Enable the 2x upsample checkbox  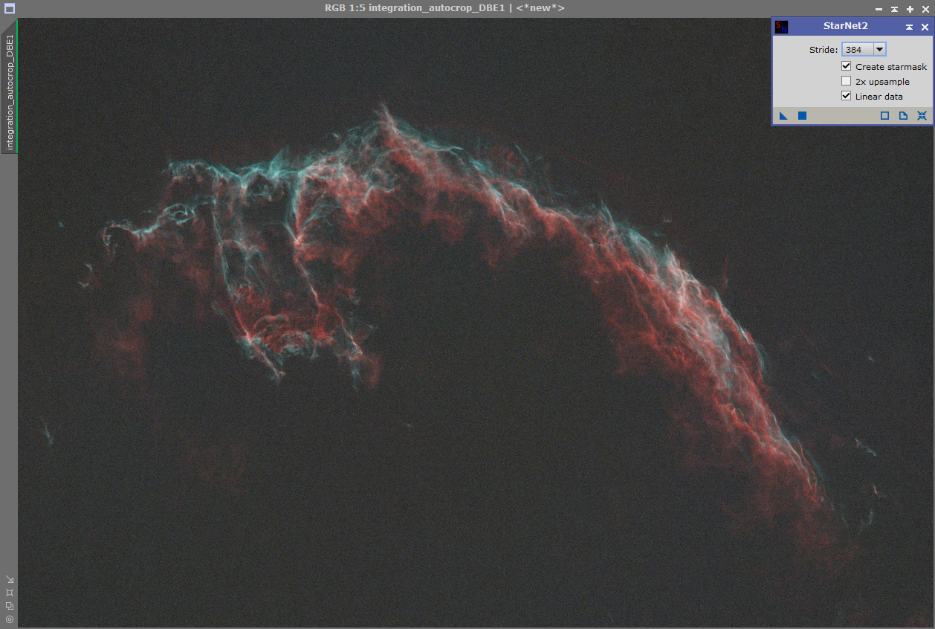pyautogui.click(x=846, y=81)
